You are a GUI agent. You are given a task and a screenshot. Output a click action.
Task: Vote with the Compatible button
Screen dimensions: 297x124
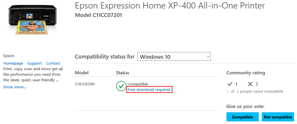pos(242,117)
